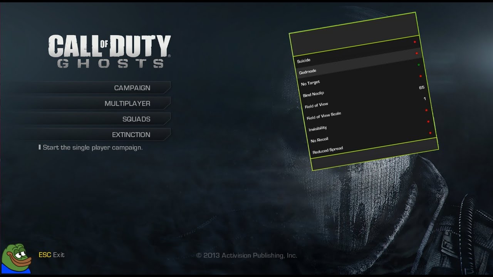Highlight the "Godmode" menu label

[307, 72]
